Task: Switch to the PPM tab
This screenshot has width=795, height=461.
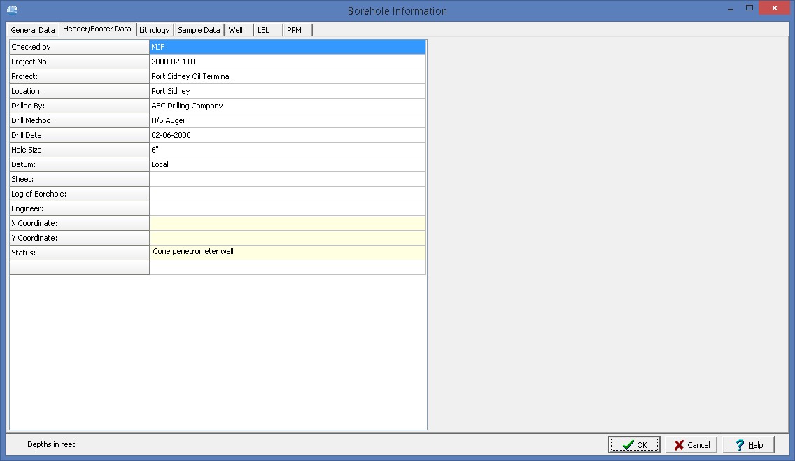Action: tap(294, 30)
